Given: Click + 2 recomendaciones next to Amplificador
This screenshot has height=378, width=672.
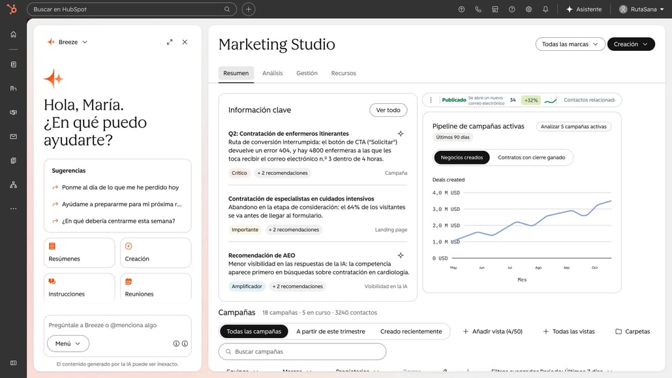Looking at the screenshot, I should pyautogui.click(x=298, y=286).
